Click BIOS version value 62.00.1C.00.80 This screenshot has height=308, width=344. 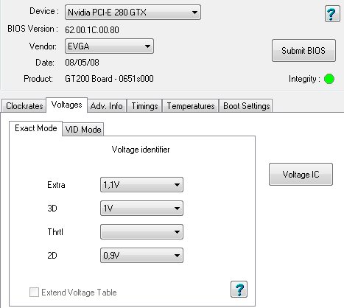(x=92, y=29)
